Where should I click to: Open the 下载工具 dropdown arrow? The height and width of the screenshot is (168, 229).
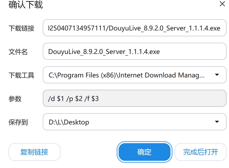click(x=217, y=75)
